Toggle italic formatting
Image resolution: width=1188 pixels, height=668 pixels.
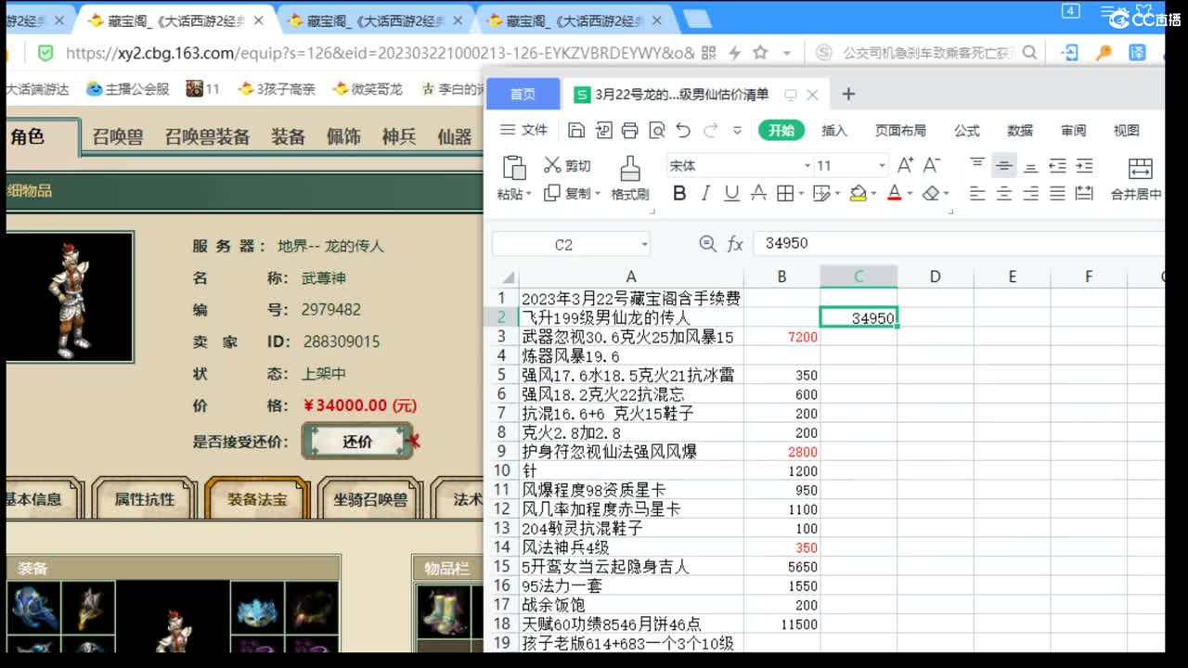coord(705,193)
